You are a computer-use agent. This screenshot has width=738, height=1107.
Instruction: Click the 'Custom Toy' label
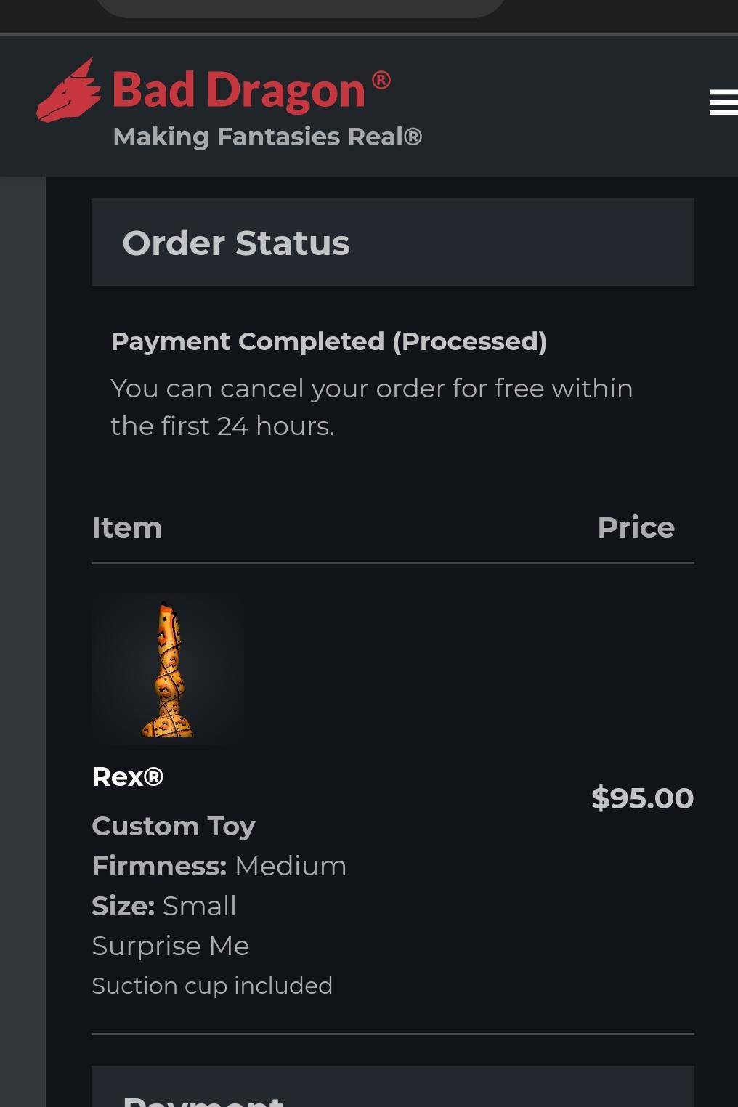coord(173,826)
